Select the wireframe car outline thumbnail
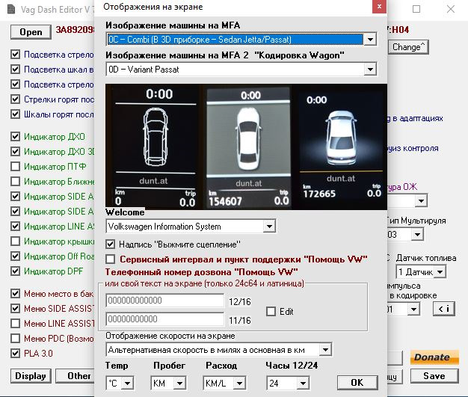 point(153,146)
